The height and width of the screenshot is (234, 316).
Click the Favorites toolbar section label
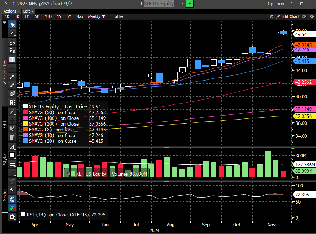pos(5,72)
